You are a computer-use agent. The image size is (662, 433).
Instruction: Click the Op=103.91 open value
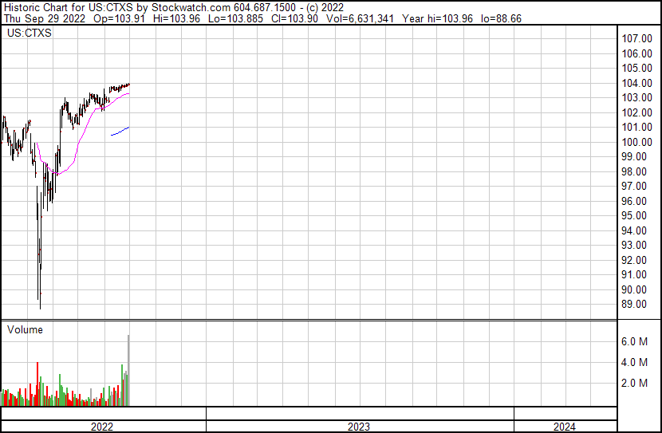coord(120,18)
